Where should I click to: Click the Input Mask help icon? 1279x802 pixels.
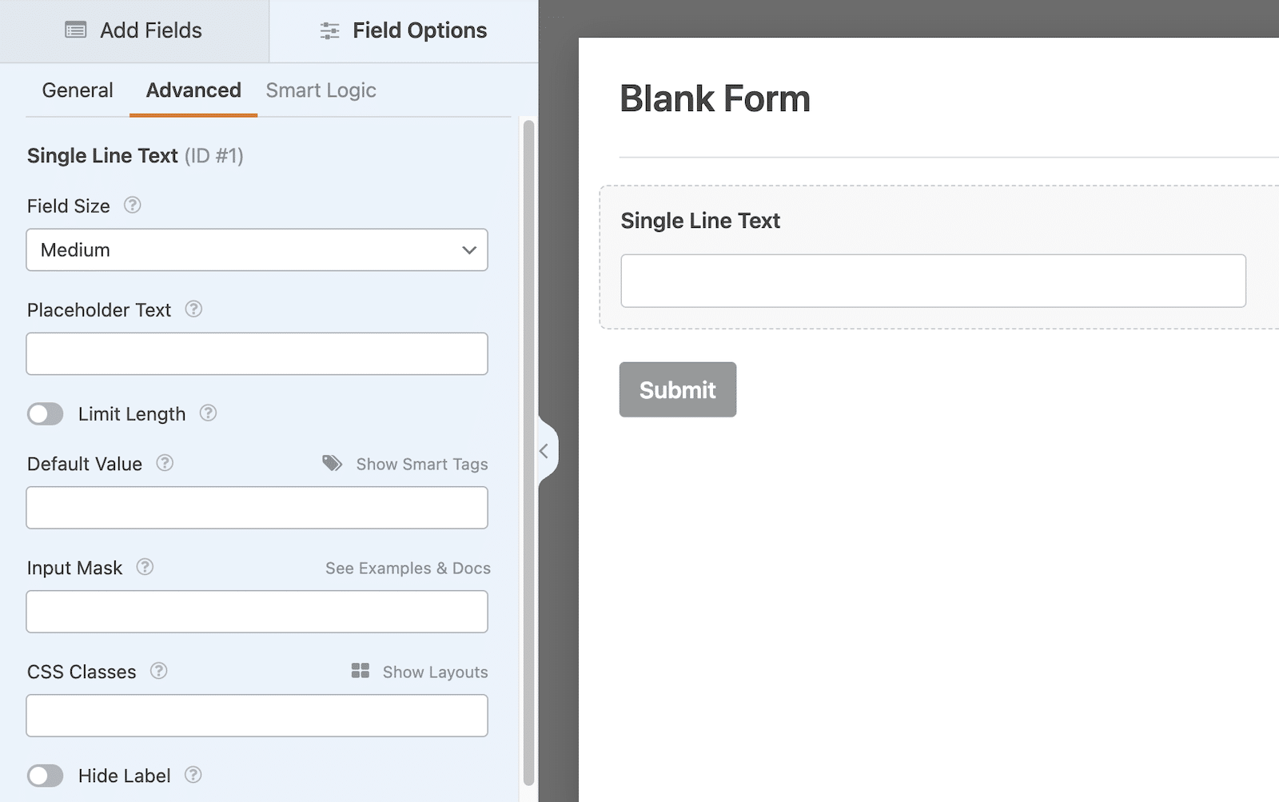point(145,568)
